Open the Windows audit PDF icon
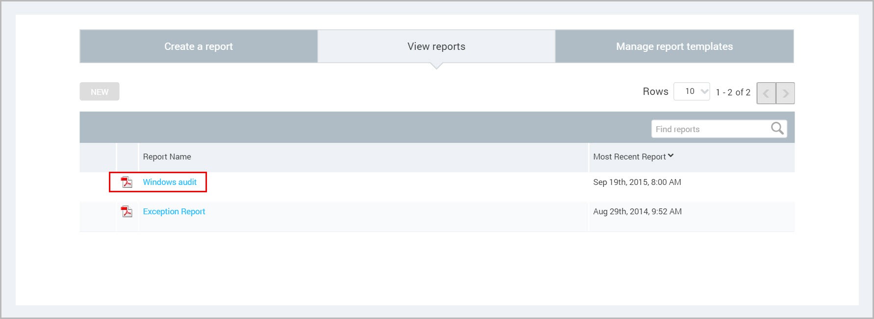Image resolution: width=874 pixels, height=319 pixels. pyautogui.click(x=127, y=182)
